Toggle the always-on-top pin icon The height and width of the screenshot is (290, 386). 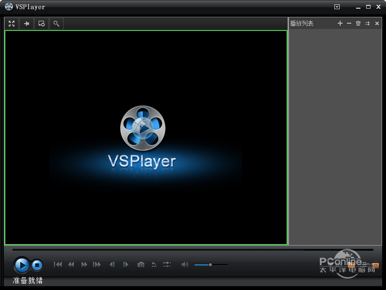[26, 24]
